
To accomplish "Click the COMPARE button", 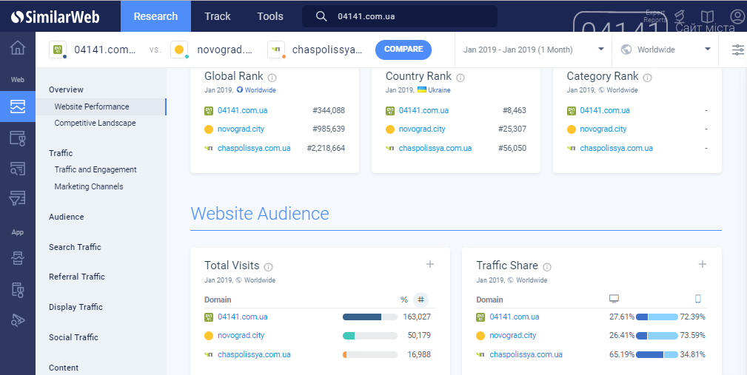I will pyautogui.click(x=403, y=50).
